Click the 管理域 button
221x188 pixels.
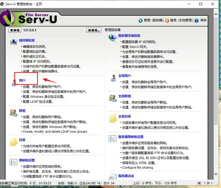click(x=15, y=30)
